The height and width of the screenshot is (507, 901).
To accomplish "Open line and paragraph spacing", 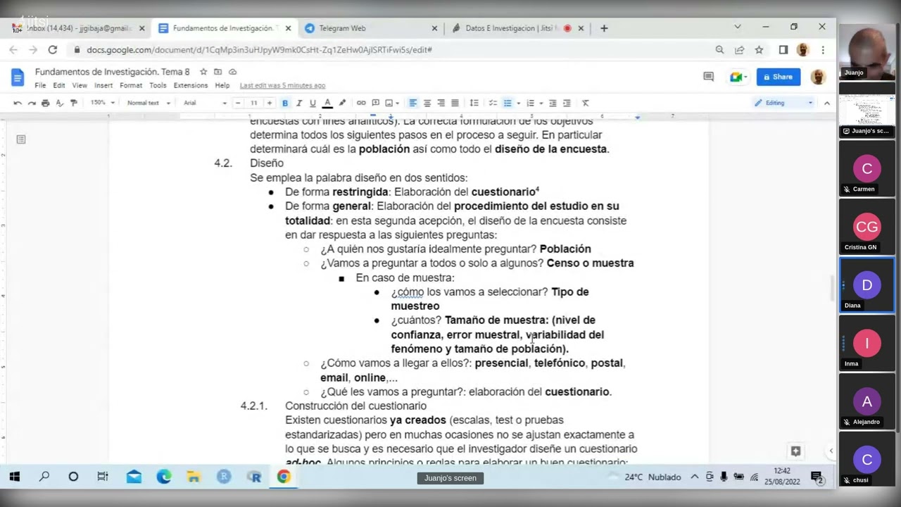I will 474,103.
